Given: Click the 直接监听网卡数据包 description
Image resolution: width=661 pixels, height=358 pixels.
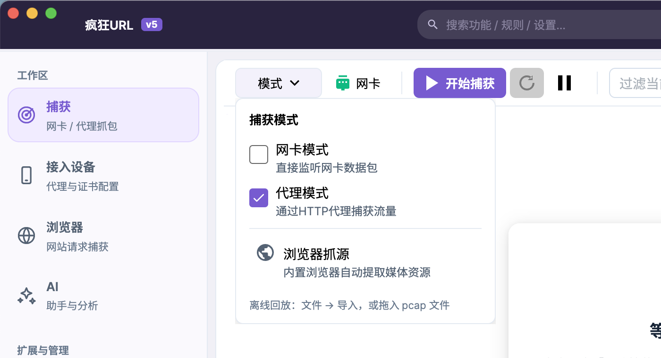Looking at the screenshot, I should click(327, 168).
